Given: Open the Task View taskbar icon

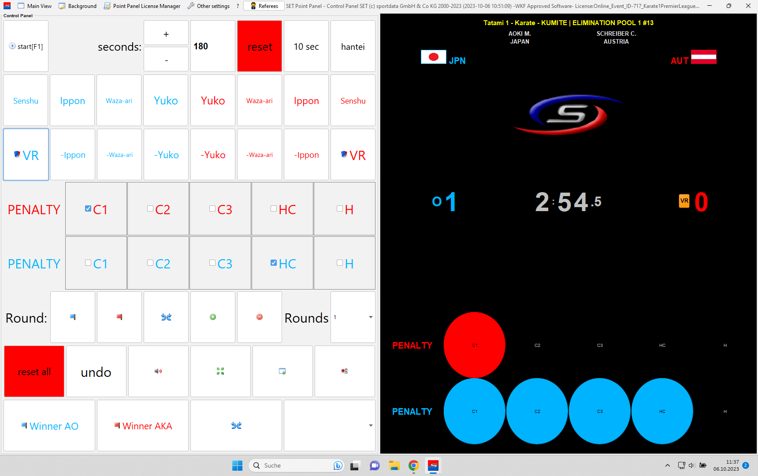Looking at the screenshot, I should (x=355, y=465).
